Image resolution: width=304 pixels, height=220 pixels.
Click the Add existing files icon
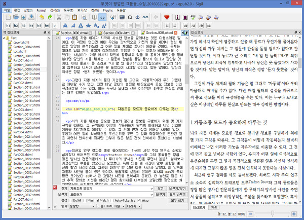(23, 17)
